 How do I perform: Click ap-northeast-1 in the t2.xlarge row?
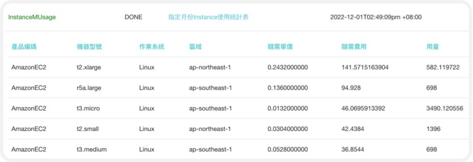(x=210, y=67)
